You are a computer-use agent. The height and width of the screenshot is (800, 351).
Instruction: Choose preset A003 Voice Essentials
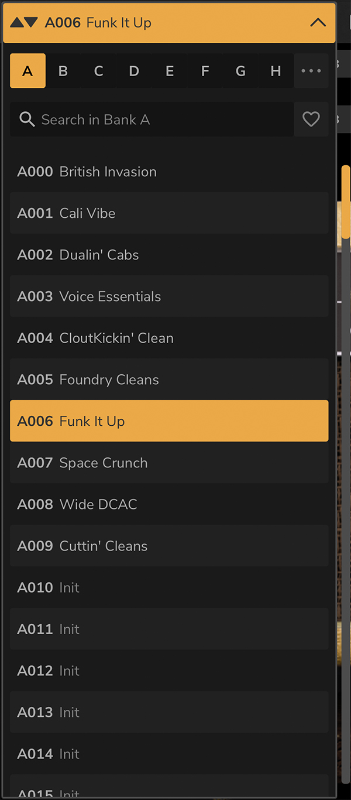[x=169, y=296]
